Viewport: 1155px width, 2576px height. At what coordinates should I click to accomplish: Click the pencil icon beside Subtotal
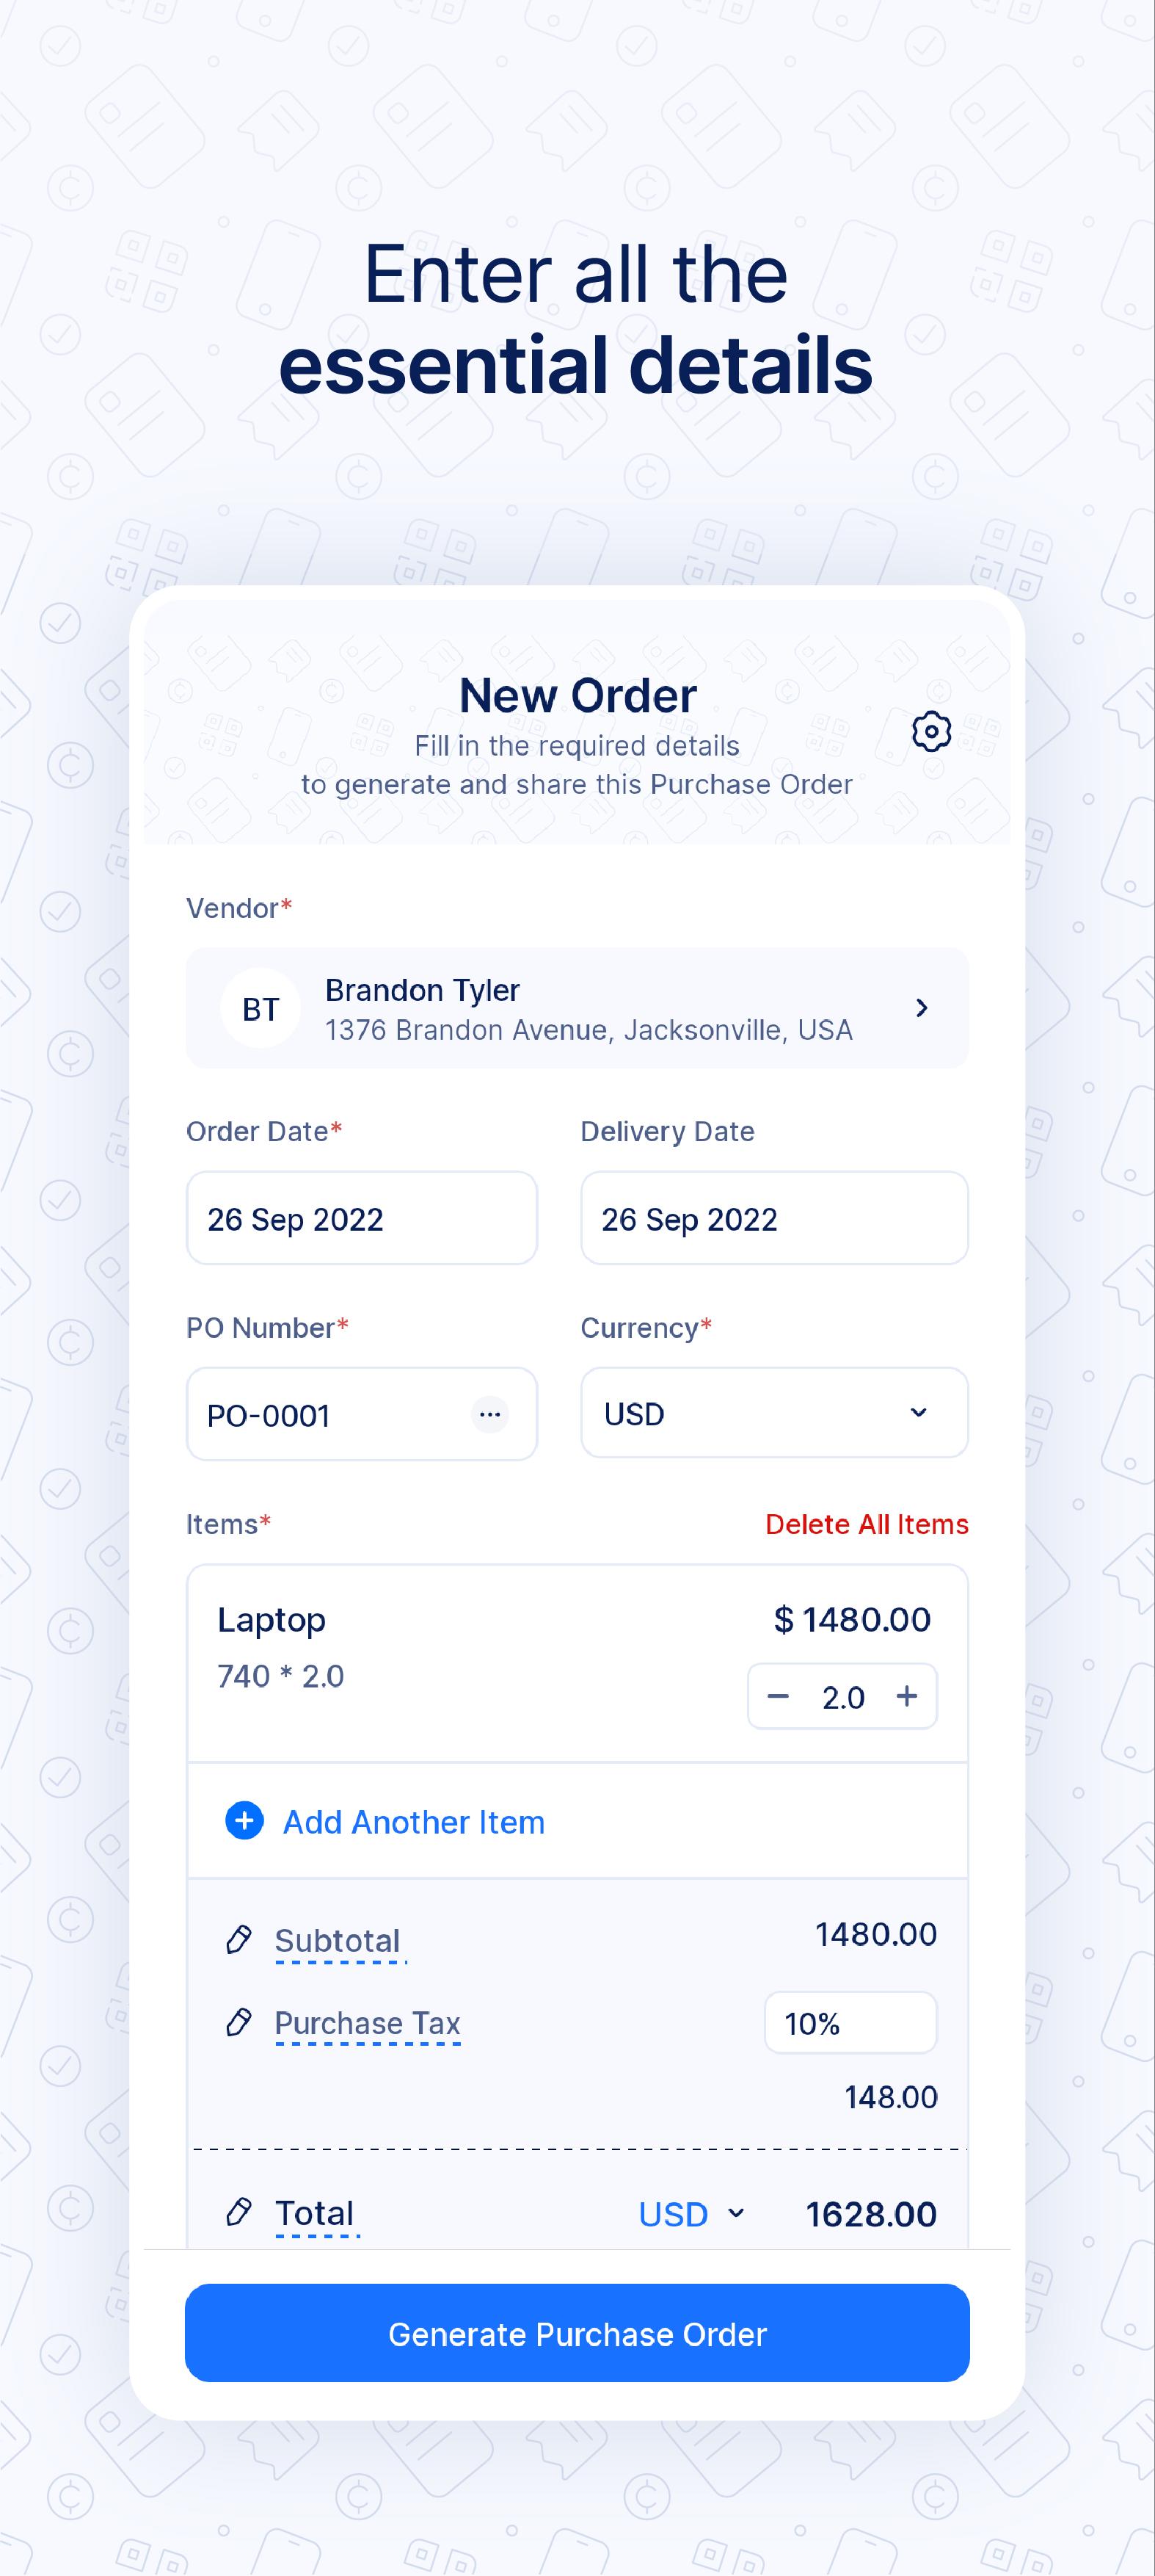click(238, 1940)
